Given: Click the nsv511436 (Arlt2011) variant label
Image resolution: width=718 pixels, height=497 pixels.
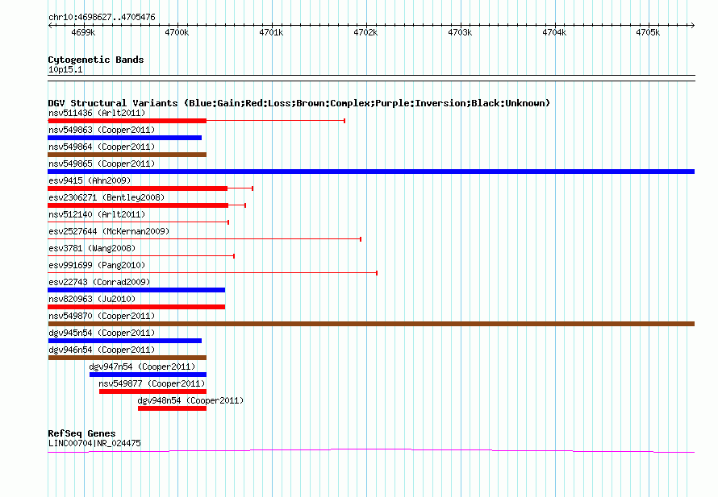Looking at the screenshot, I should point(97,113).
